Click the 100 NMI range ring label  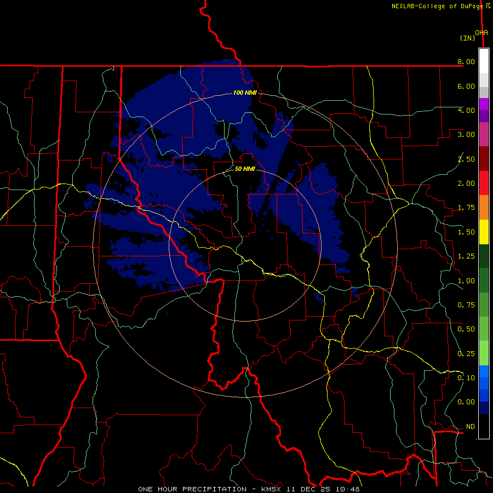pos(245,93)
